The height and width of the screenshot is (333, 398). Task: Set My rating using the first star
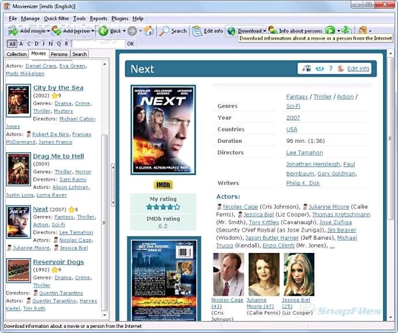(x=149, y=207)
